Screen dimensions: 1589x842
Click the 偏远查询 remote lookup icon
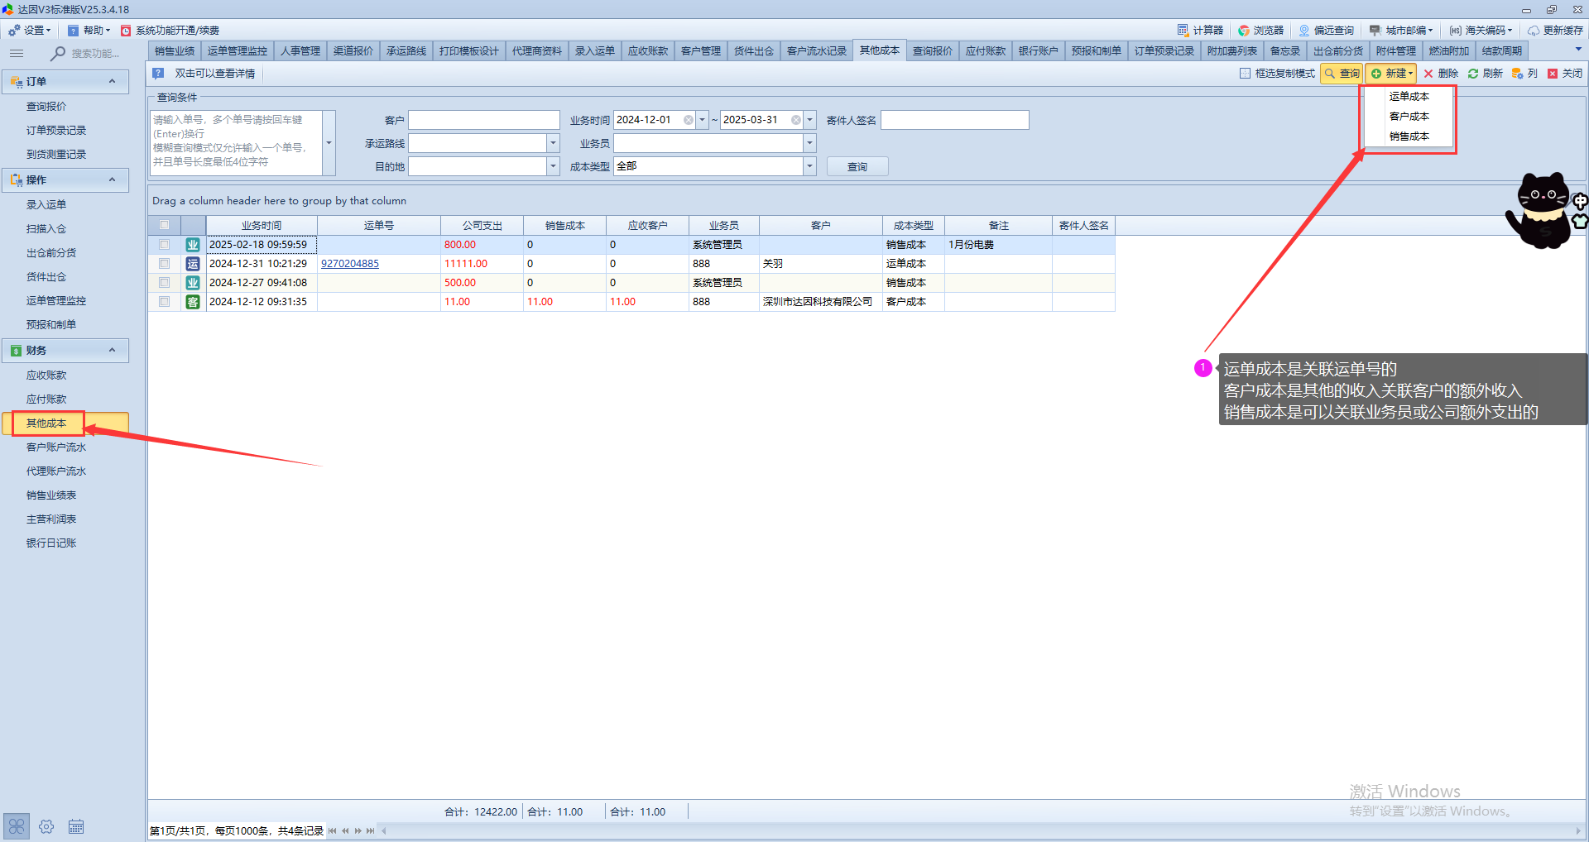click(x=1304, y=31)
